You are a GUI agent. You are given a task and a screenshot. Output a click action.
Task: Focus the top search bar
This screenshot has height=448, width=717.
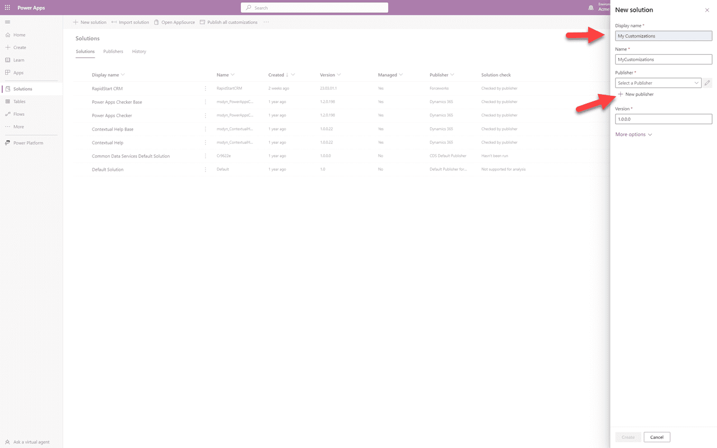[x=314, y=7]
